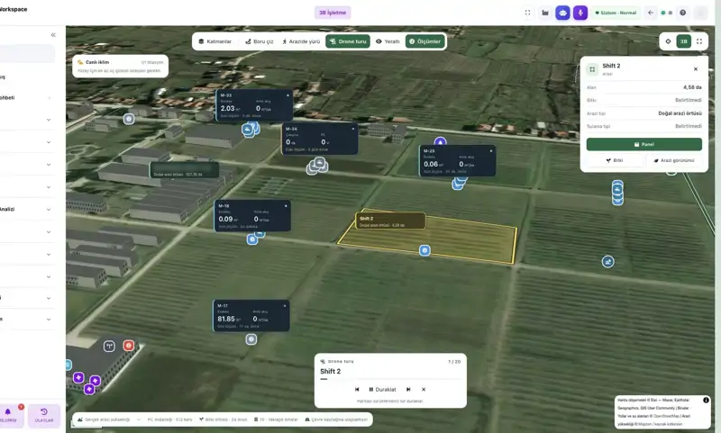Click the 'Doğal arazi örtüsü' value
Screen dimensions: 721x433
pos(680,113)
